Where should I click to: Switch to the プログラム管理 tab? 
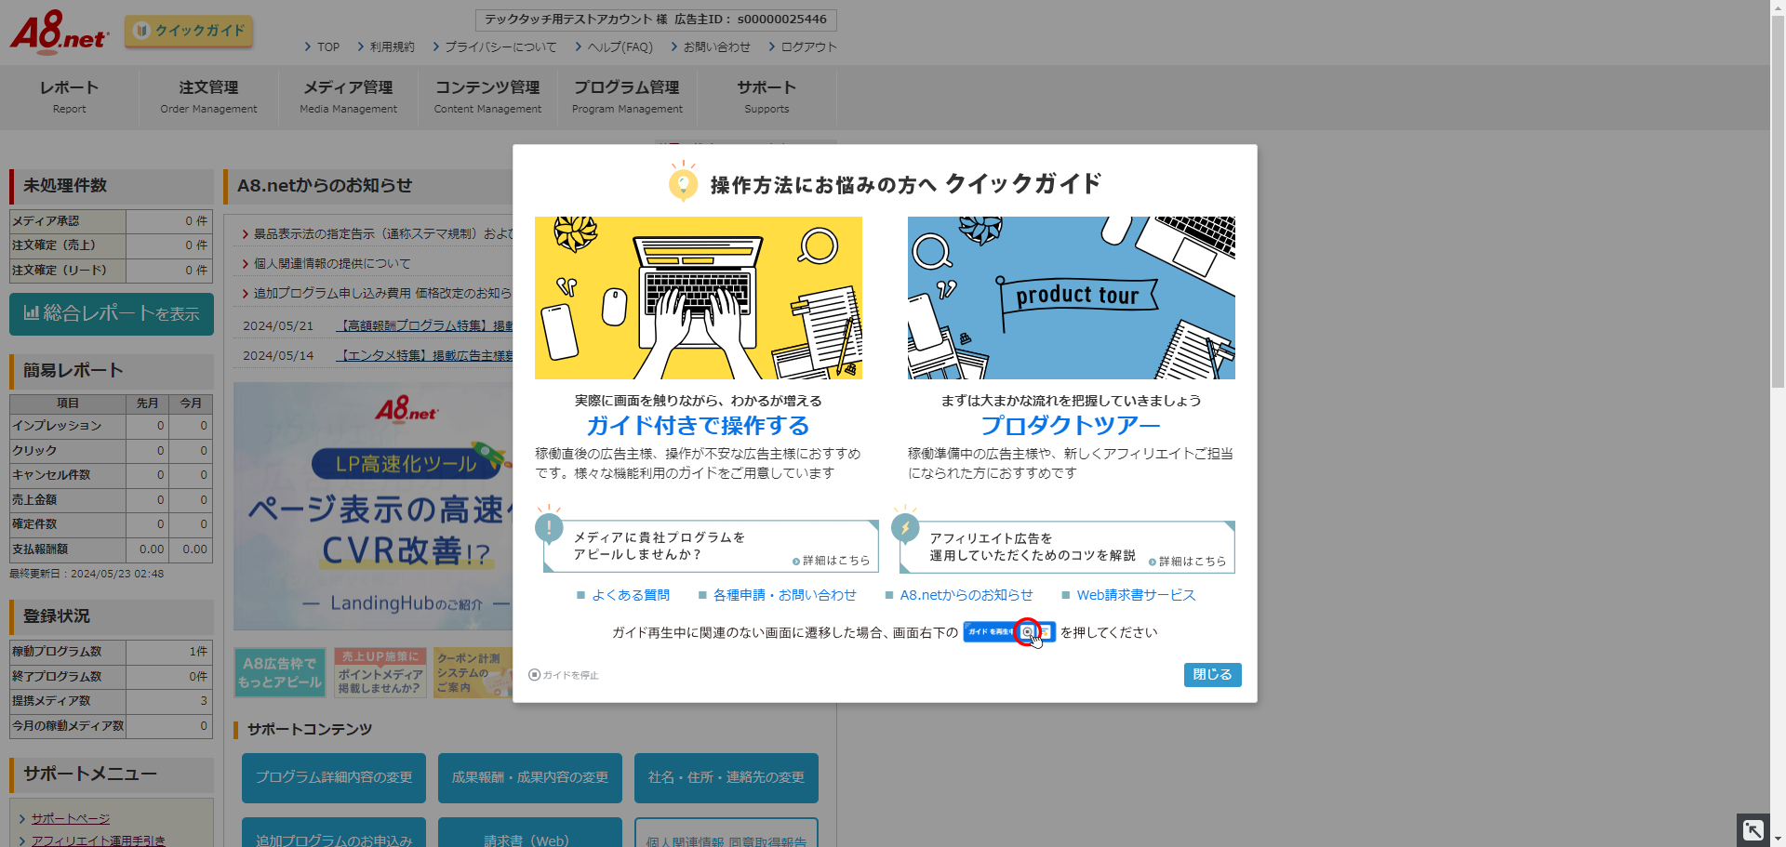coord(626,97)
